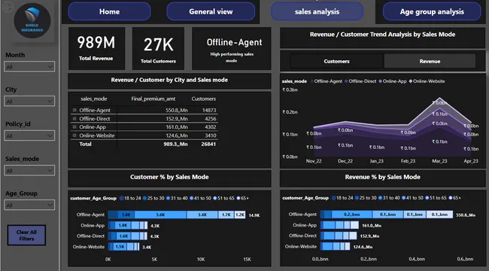Go to the Home page
Viewport: 489px width, 271px height.
pyautogui.click(x=109, y=11)
